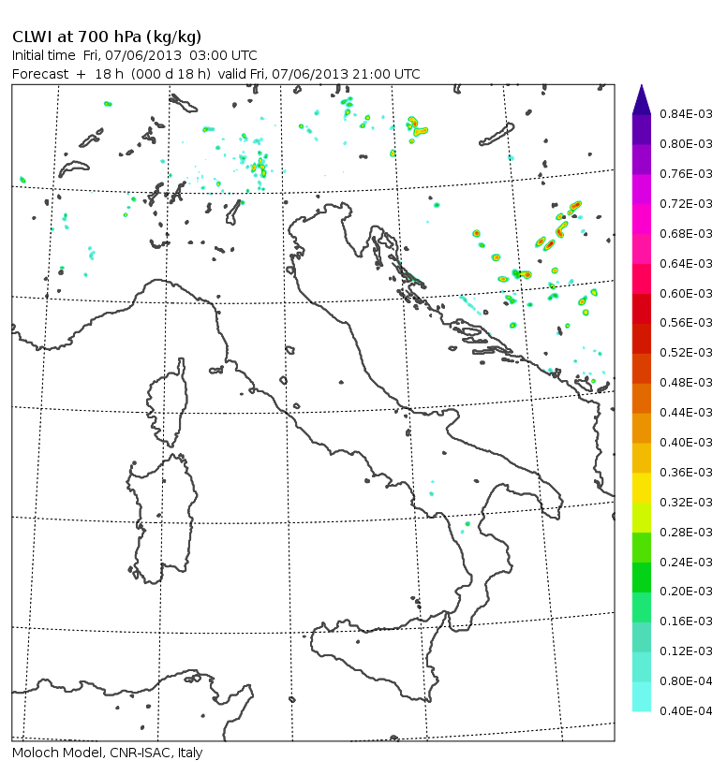Select the 0.36E-03 legend value
This screenshot has height=775, width=712.
[686, 472]
